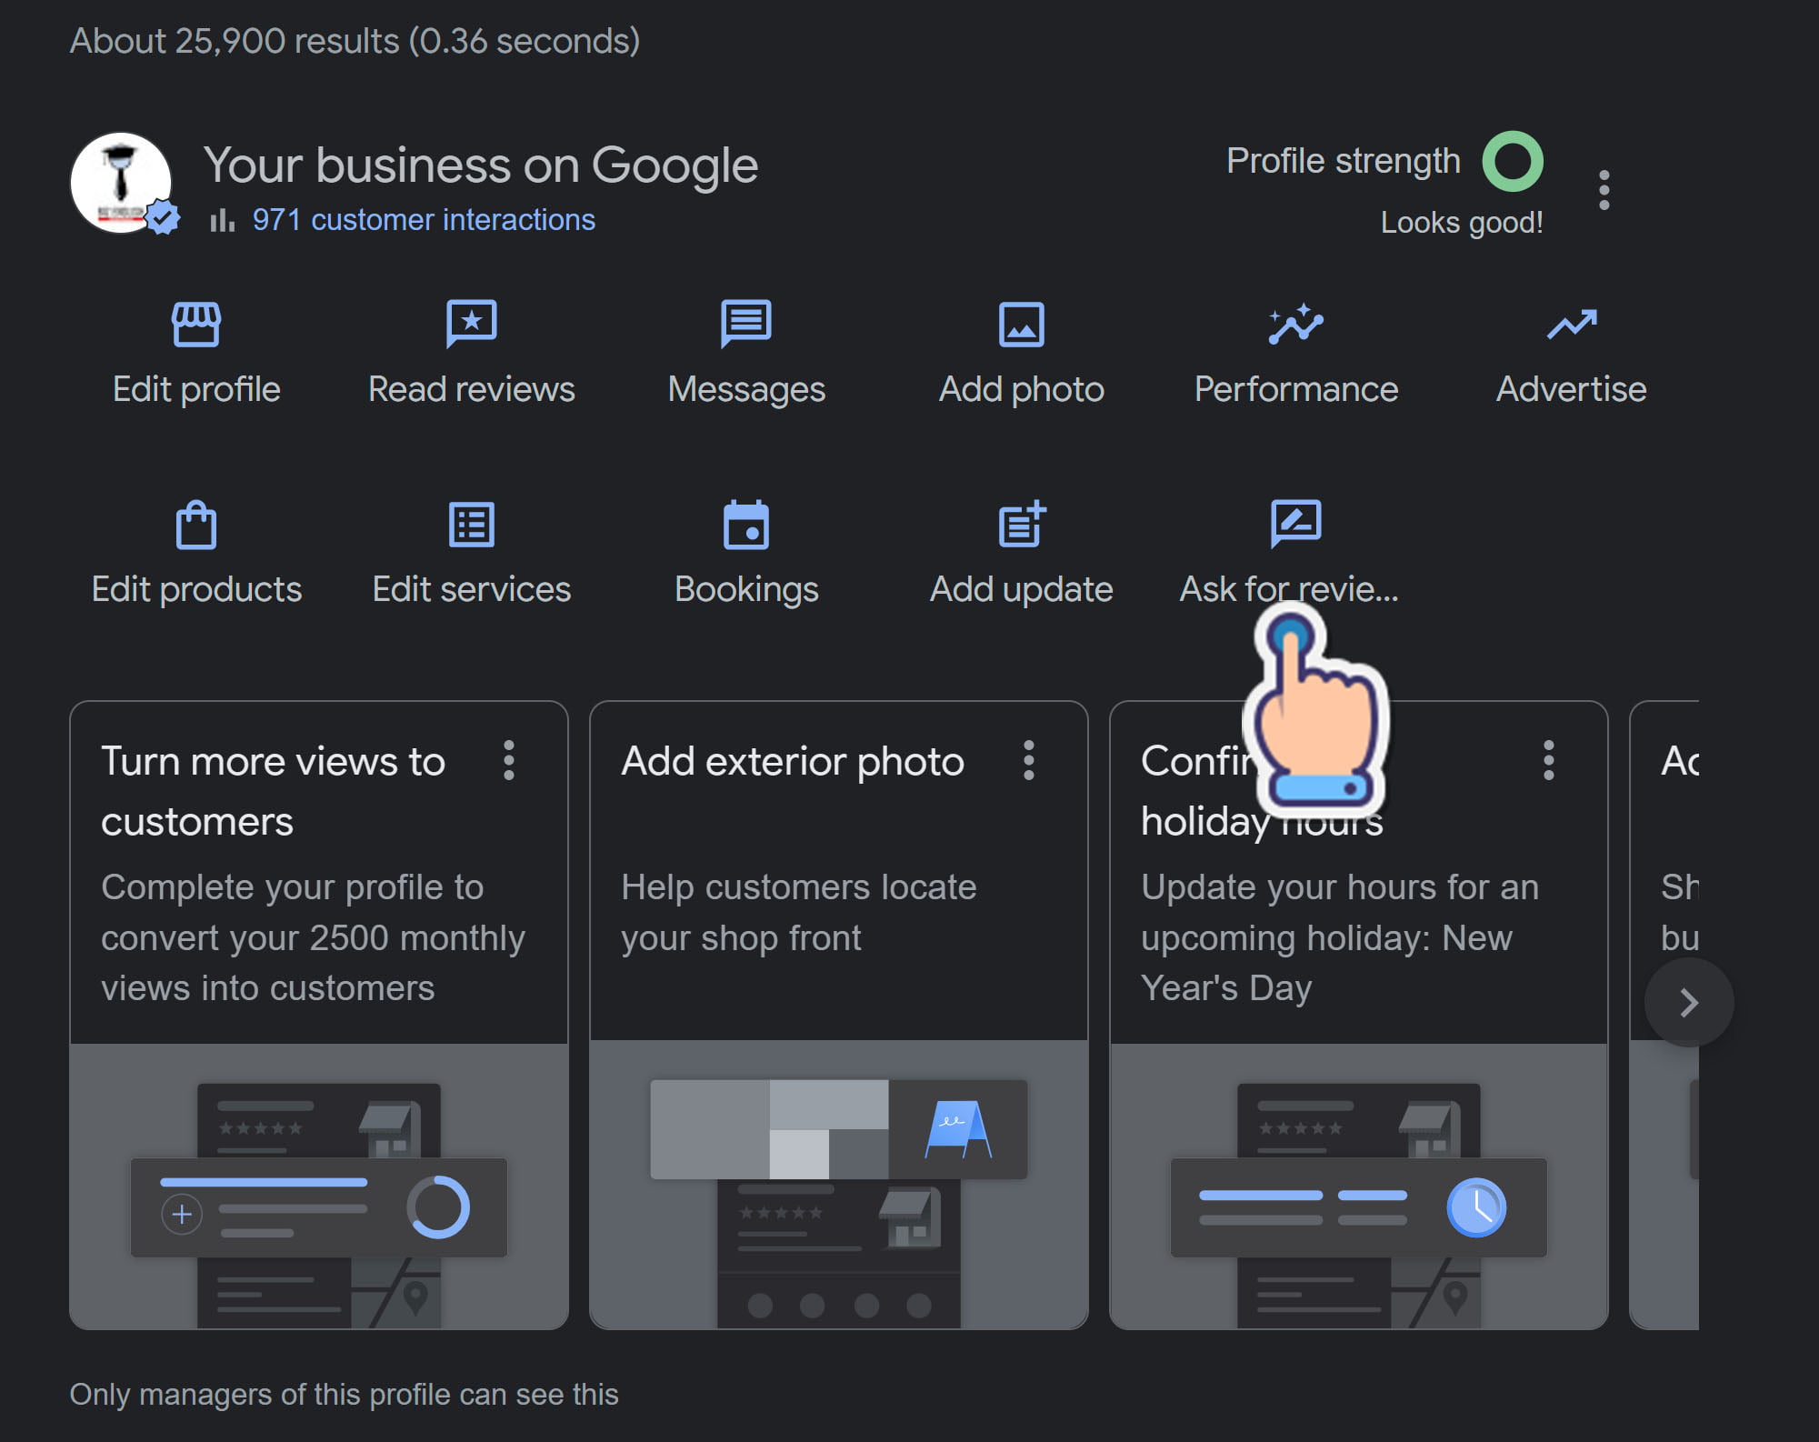
Task: Click the Ask for reviews icon
Action: click(x=1295, y=524)
